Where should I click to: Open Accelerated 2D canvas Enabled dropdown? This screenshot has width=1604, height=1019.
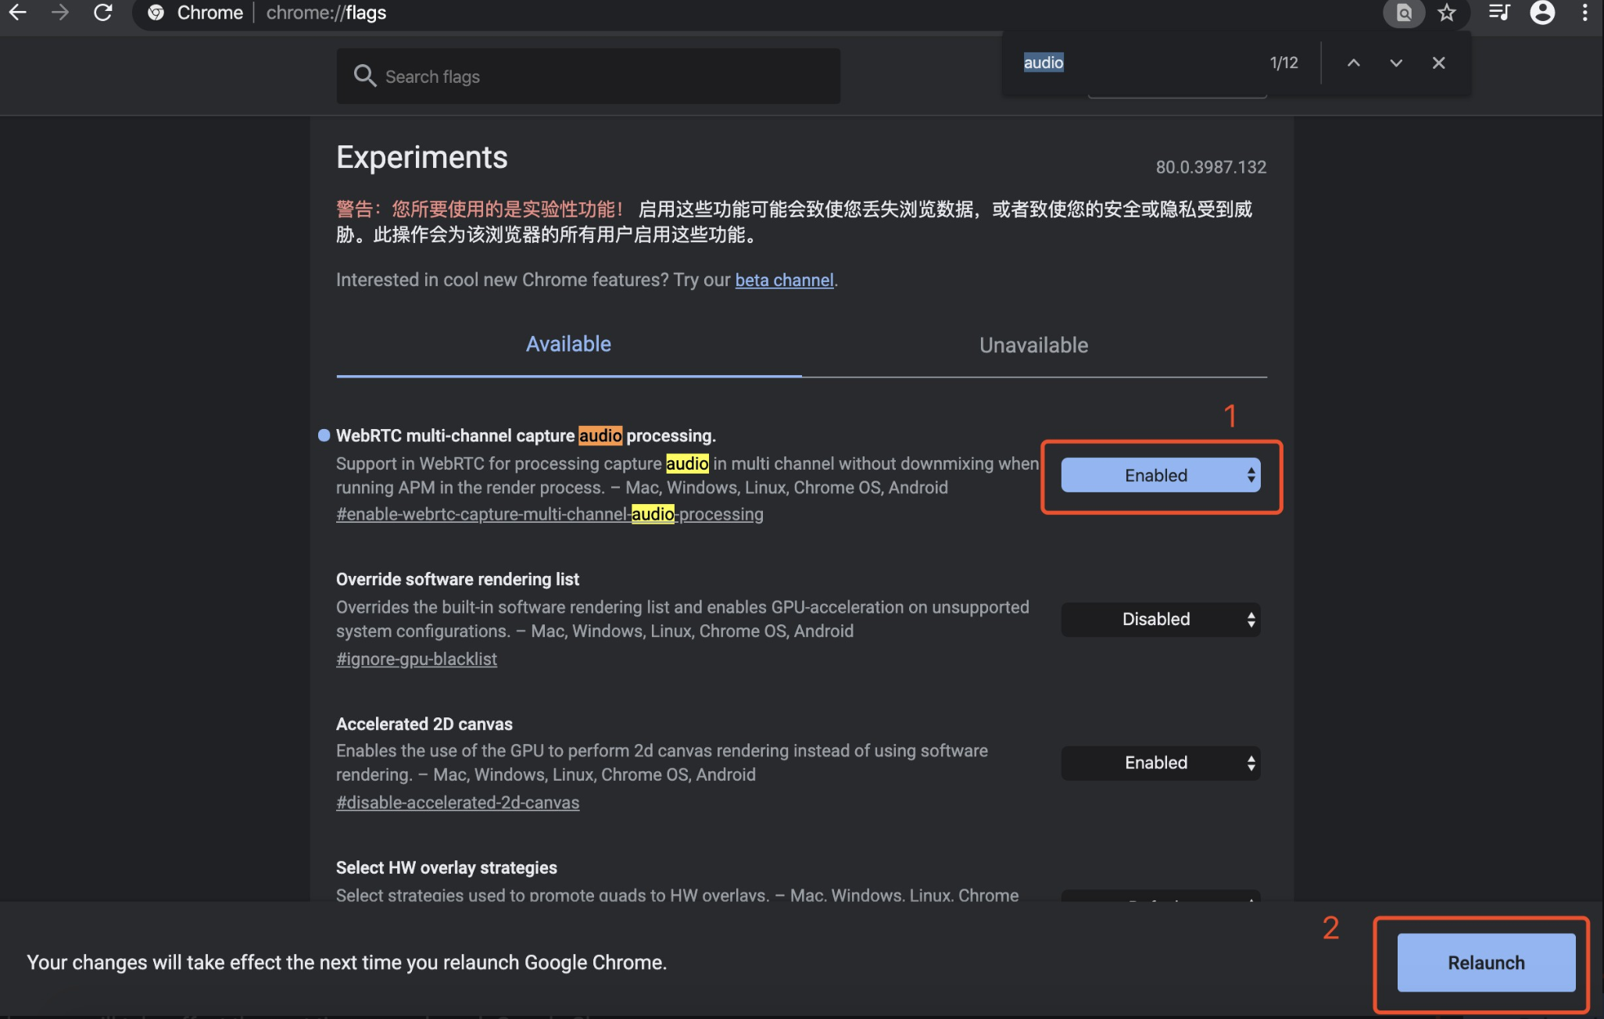(x=1160, y=763)
